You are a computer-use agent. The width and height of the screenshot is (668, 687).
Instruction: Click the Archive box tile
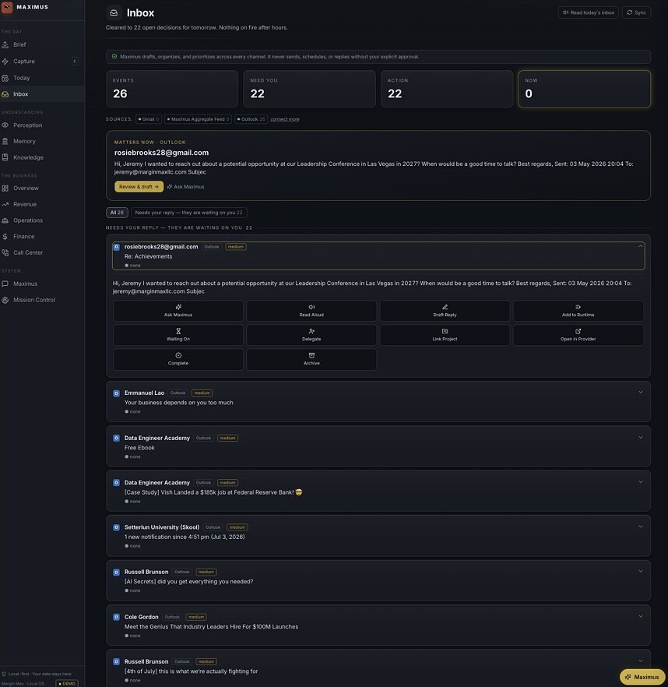click(x=311, y=359)
